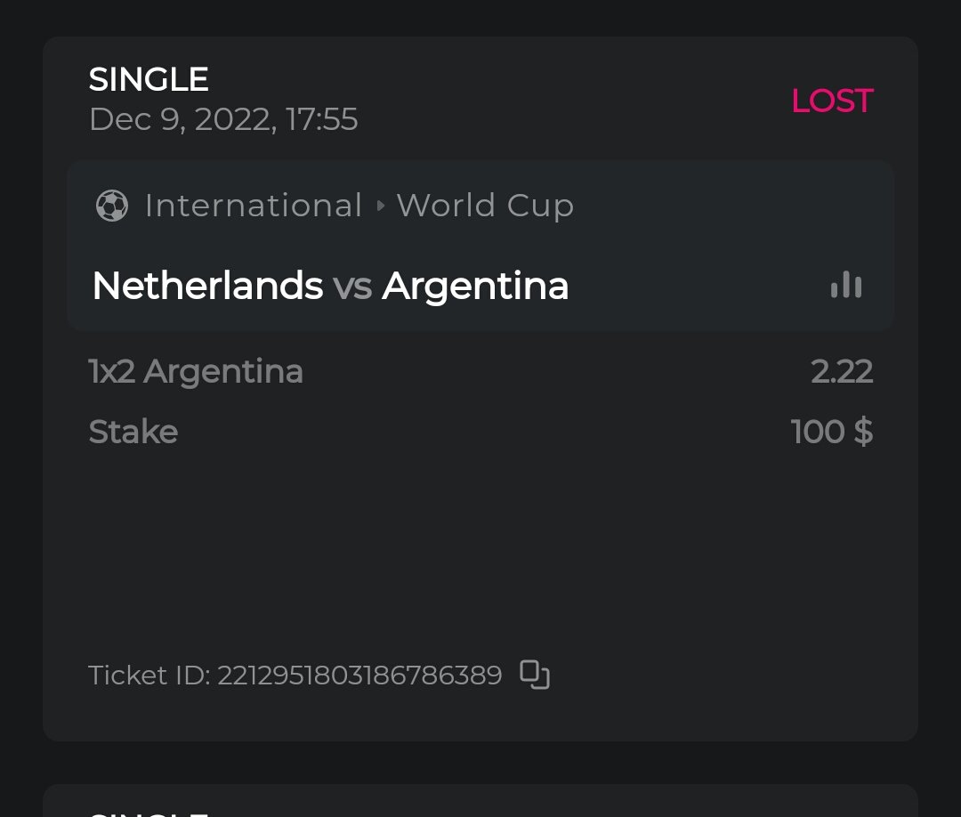Select the Netherlands team name
The height and width of the screenshot is (817, 961).
point(207,286)
